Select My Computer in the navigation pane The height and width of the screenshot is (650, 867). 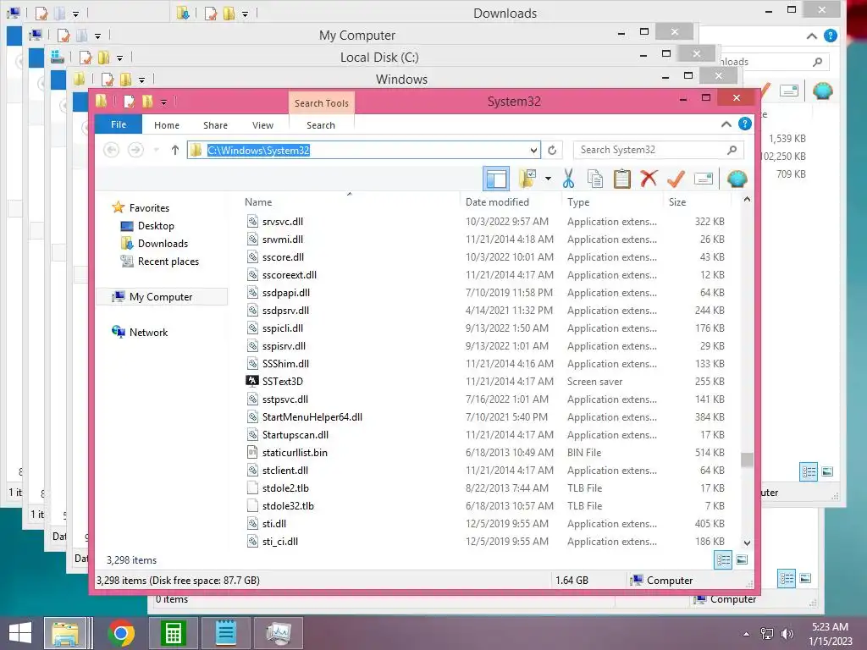pyautogui.click(x=160, y=297)
